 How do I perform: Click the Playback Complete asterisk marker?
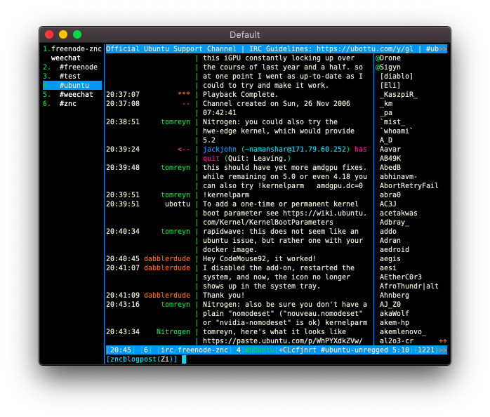point(184,93)
